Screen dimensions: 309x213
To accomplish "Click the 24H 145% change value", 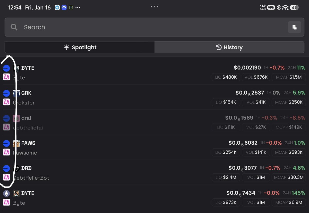I will (x=299, y=193).
